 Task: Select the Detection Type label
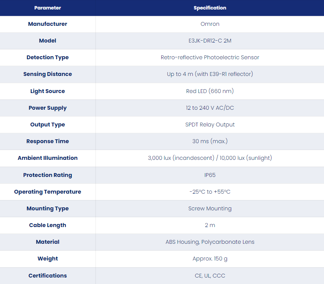pos(48,57)
